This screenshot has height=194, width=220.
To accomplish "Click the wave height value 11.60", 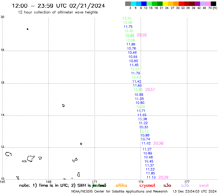I will [137, 86].
